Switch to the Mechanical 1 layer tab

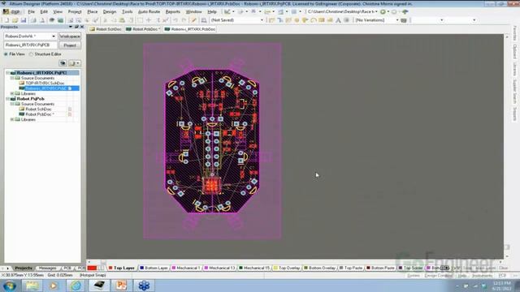coord(186,268)
